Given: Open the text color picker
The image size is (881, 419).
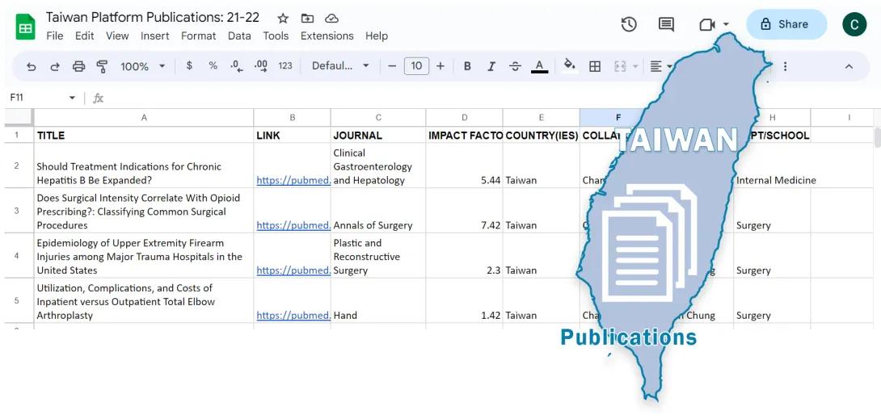Looking at the screenshot, I should (x=539, y=66).
